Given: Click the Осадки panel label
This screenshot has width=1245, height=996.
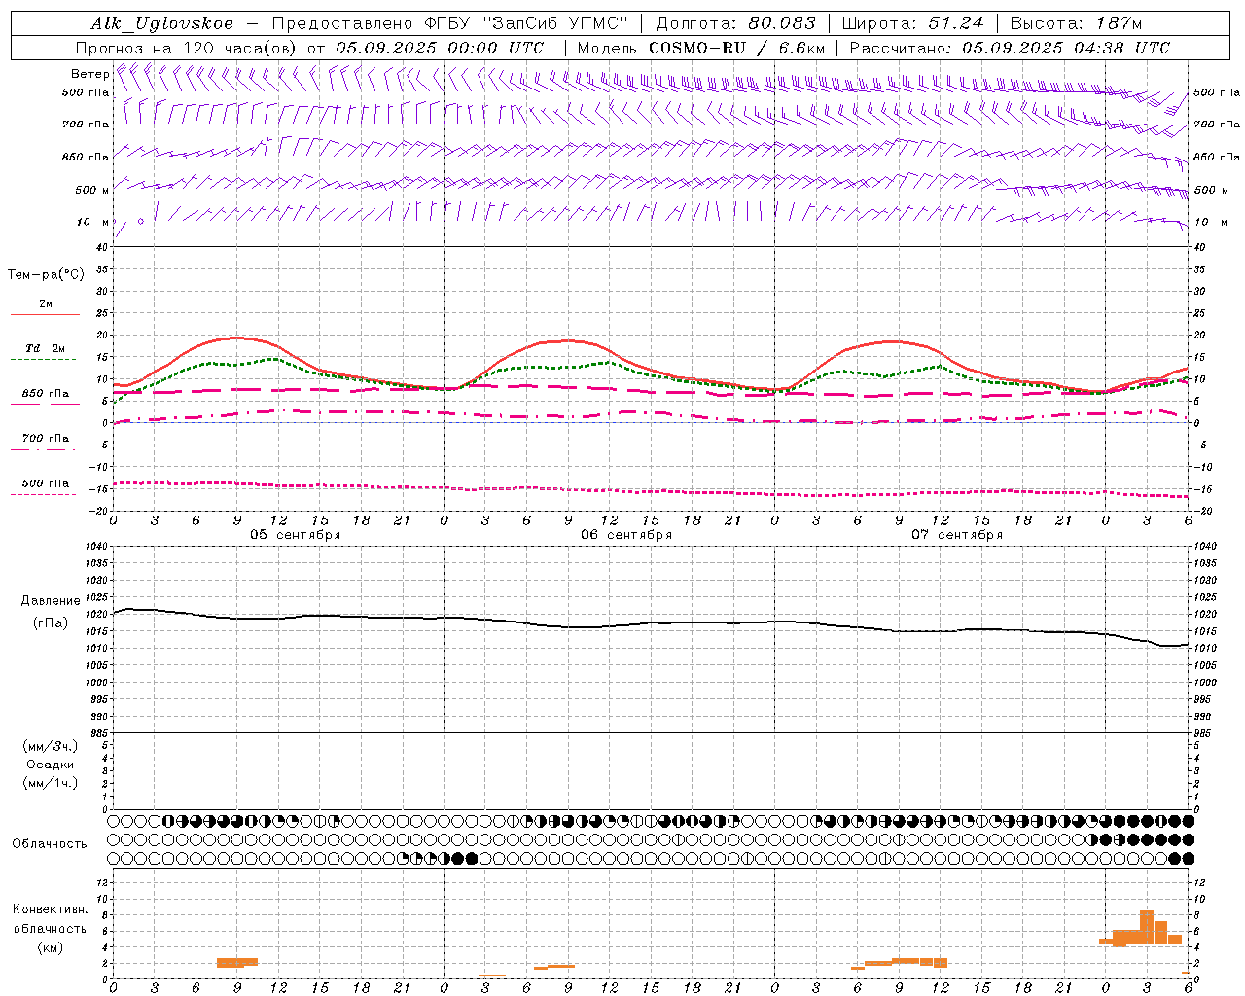Looking at the screenshot, I should (x=51, y=765).
